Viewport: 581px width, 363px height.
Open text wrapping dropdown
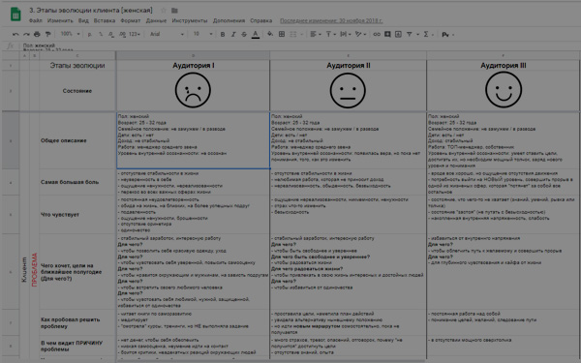(346, 34)
